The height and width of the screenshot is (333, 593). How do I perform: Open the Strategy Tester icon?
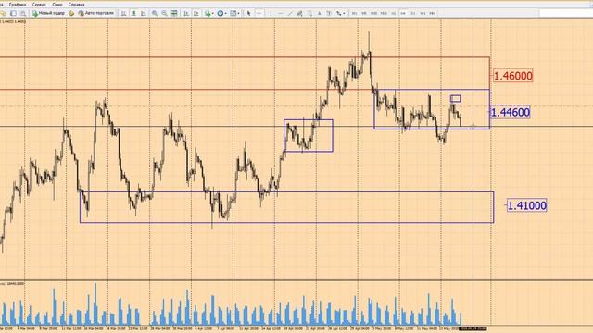[x=23, y=13]
